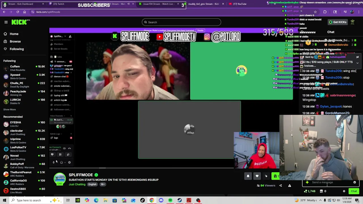Click the Just Chatting category link
The height and width of the screenshot is (204, 363).
point(77,184)
